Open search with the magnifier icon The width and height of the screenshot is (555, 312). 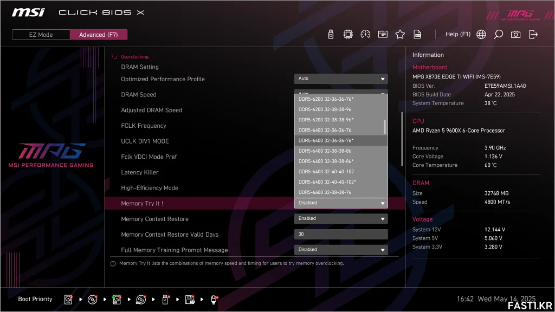499,34
